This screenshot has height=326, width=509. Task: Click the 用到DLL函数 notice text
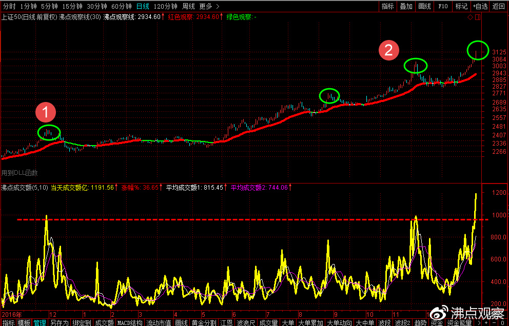(20, 173)
